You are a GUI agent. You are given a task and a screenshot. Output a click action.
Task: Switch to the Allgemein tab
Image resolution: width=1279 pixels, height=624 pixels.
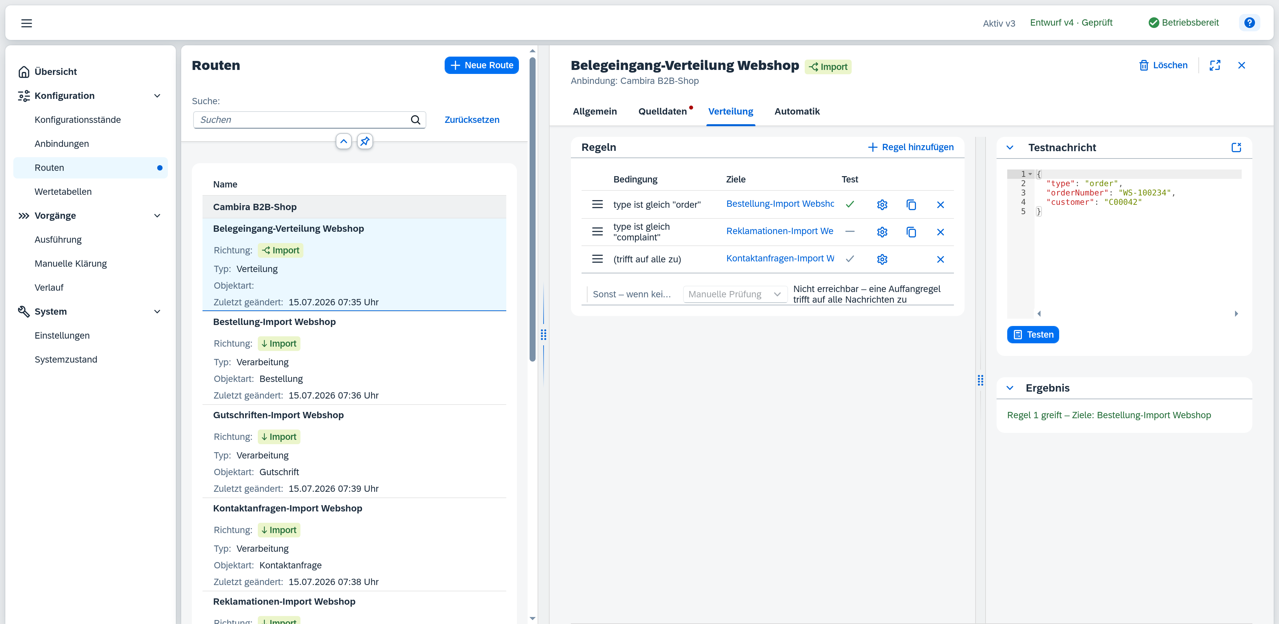click(x=595, y=111)
